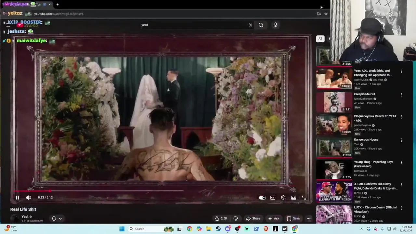This screenshot has width=416, height=234.
Task: Open the J. Cole Diddy Fight thumbnail
Action: click(x=334, y=192)
